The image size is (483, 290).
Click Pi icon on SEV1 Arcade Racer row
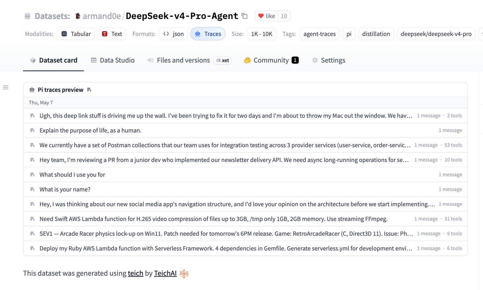tap(32, 233)
